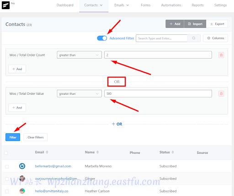Open operator dropdown for Total Order Count

[79, 55]
